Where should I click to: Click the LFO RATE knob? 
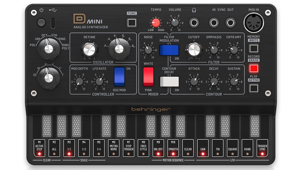99,81
